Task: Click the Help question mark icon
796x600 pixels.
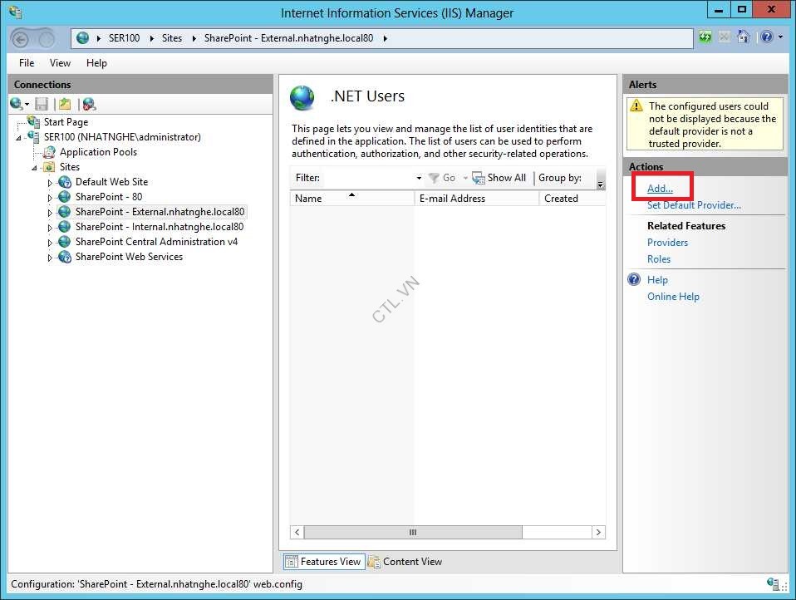Action: tap(767, 37)
